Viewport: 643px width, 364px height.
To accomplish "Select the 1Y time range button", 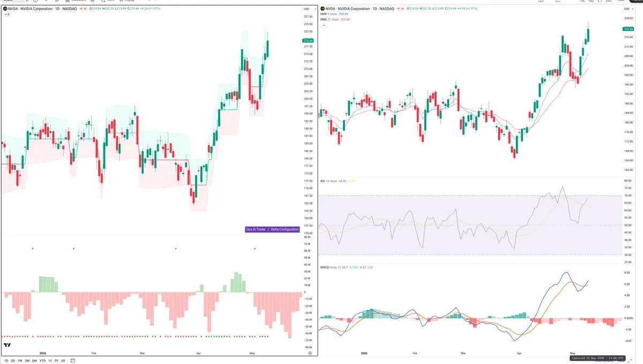I will 50,361.
